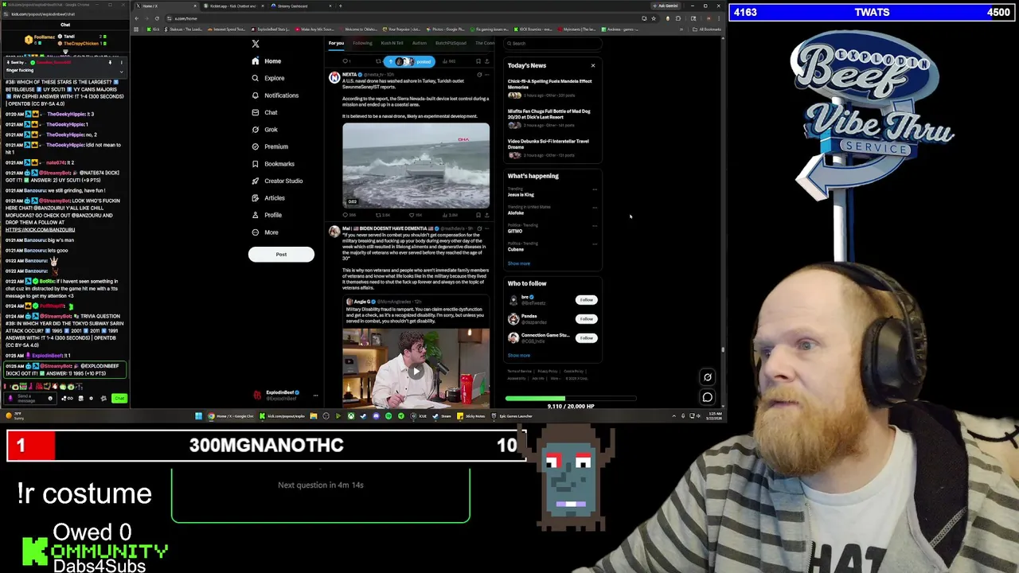Open the GITMO trending topic
Image resolution: width=1019 pixels, height=573 pixels.
pyautogui.click(x=515, y=231)
